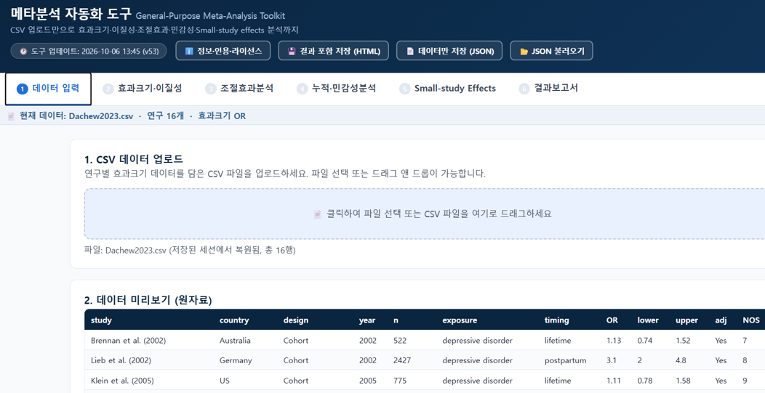Click the restored file info line
Screen dimensions: 765x393
[x=190, y=251]
